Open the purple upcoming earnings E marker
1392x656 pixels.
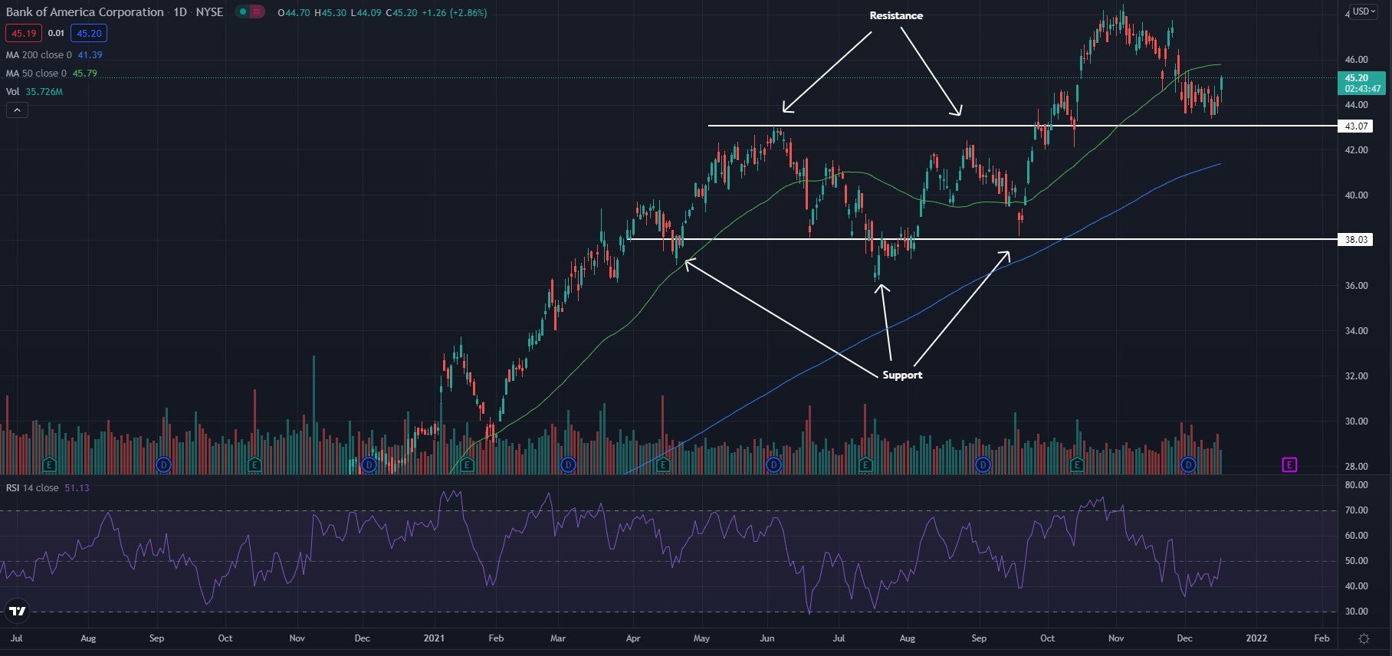pos(1289,464)
